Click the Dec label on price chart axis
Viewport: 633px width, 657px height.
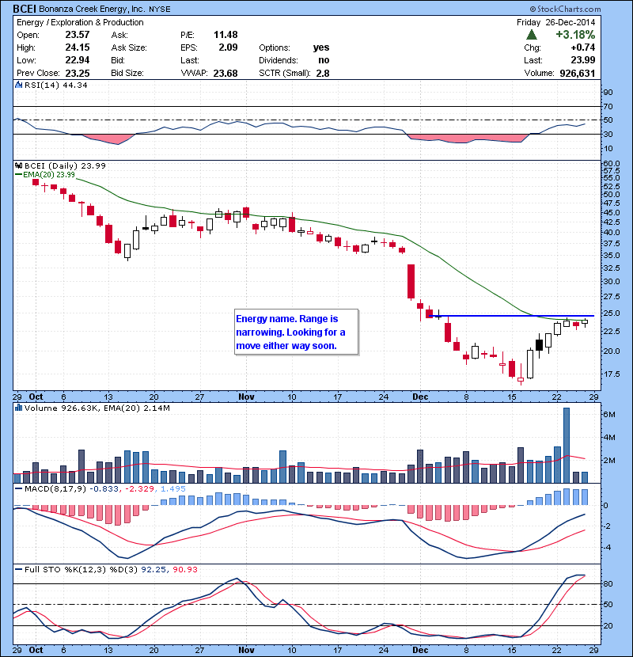420,397
